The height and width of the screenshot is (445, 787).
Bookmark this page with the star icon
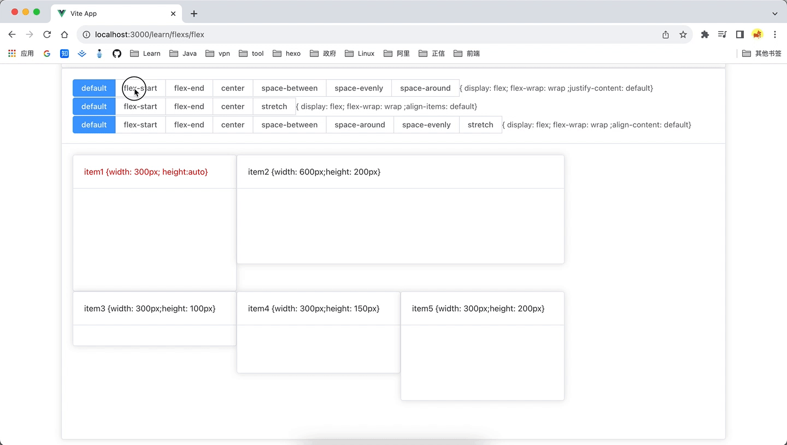pos(683,34)
